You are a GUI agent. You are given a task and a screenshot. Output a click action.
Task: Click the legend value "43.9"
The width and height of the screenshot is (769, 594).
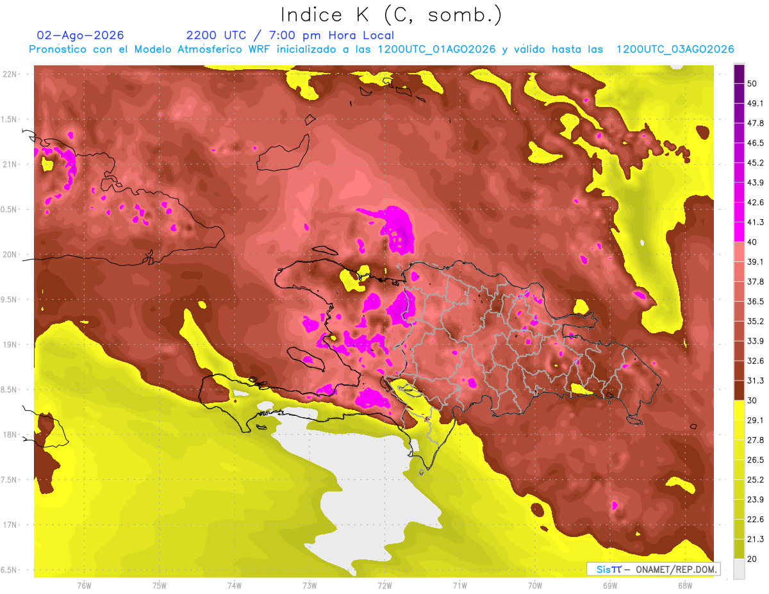pyautogui.click(x=755, y=183)
